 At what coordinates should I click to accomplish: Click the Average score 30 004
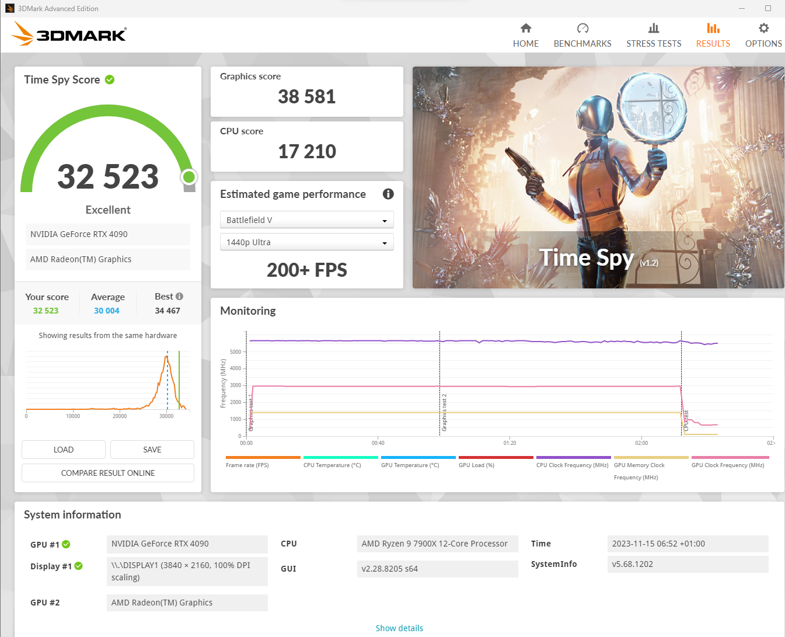coord(107,311)
